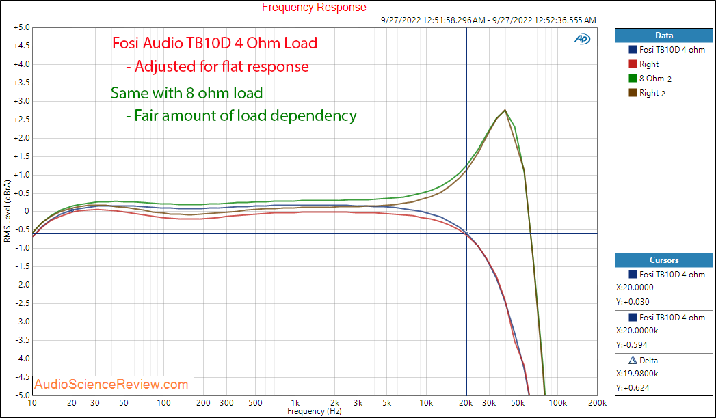
Task: Click the cursor marker at 20k on blue curve
Action: [466, 234]
